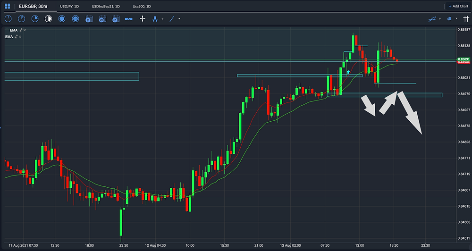Click the 0.84823 price axis label

pos(464,142)
